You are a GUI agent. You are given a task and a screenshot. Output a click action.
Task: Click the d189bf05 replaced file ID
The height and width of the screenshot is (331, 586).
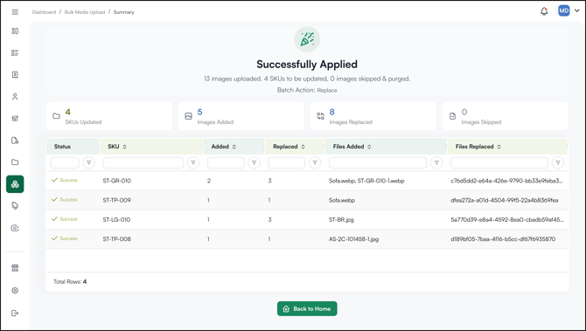pos(503,239)
